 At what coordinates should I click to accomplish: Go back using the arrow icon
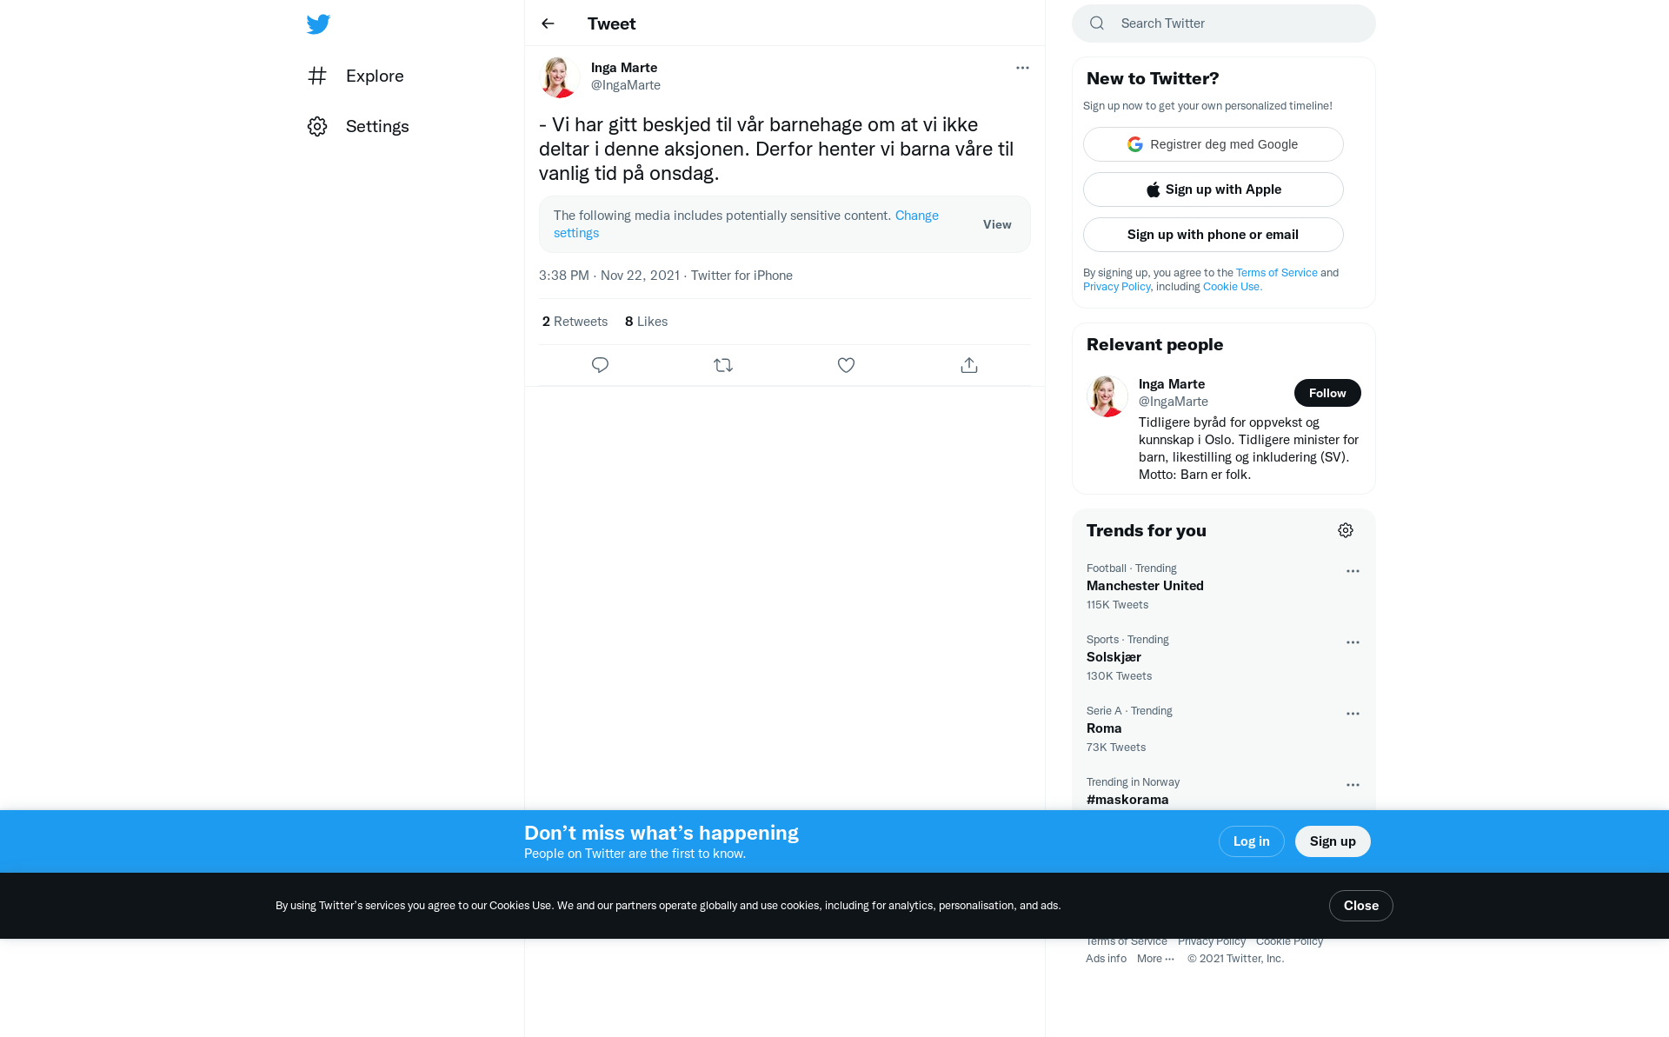(x=548, y=23)
